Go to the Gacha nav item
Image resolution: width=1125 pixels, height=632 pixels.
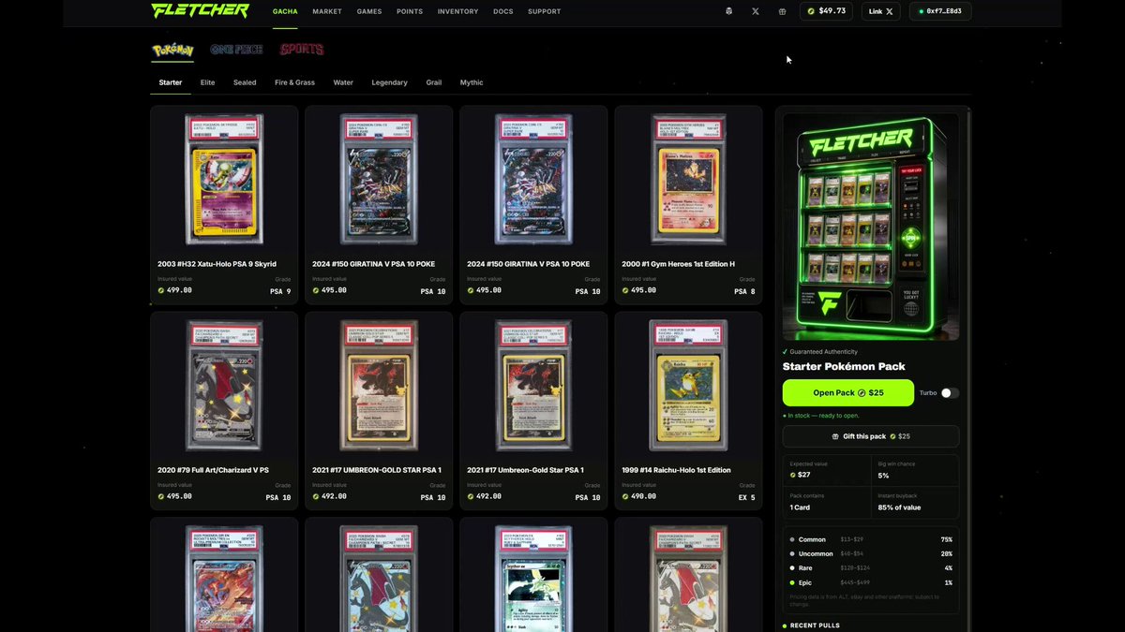click(285, 11)
